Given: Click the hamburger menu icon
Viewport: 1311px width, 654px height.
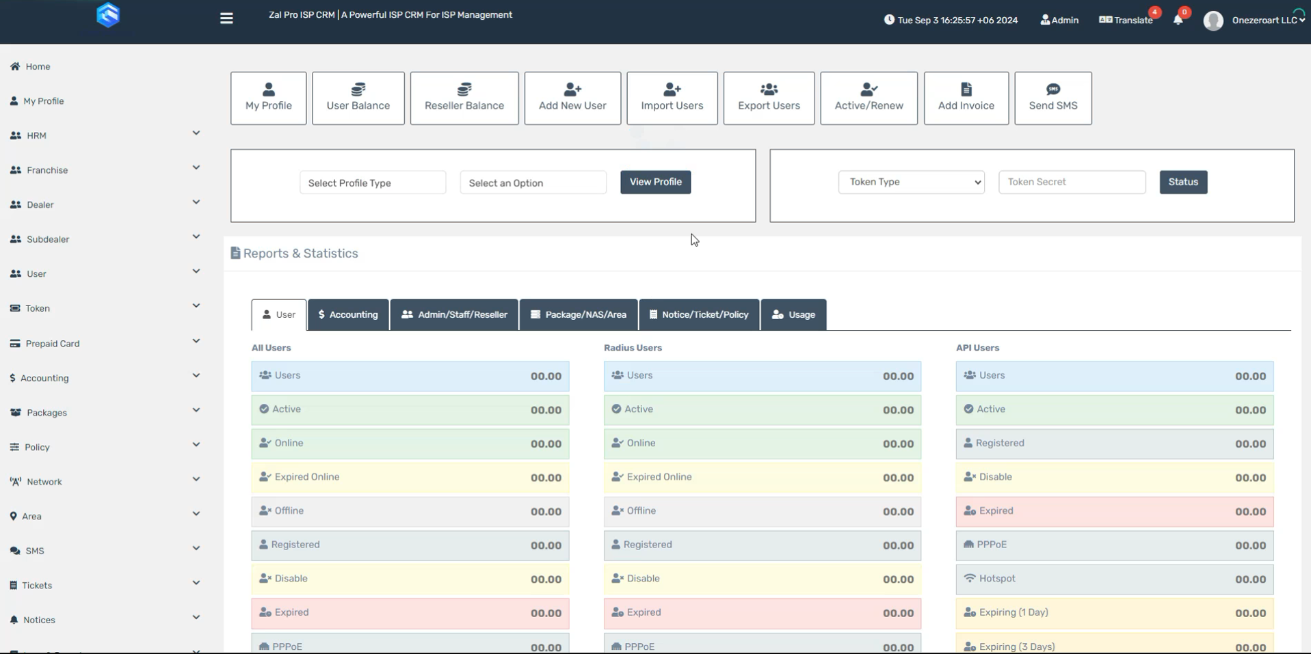Looking at the screenshot, I should click(226, 18).
